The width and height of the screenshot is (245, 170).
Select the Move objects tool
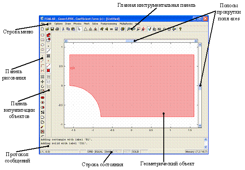42,82
